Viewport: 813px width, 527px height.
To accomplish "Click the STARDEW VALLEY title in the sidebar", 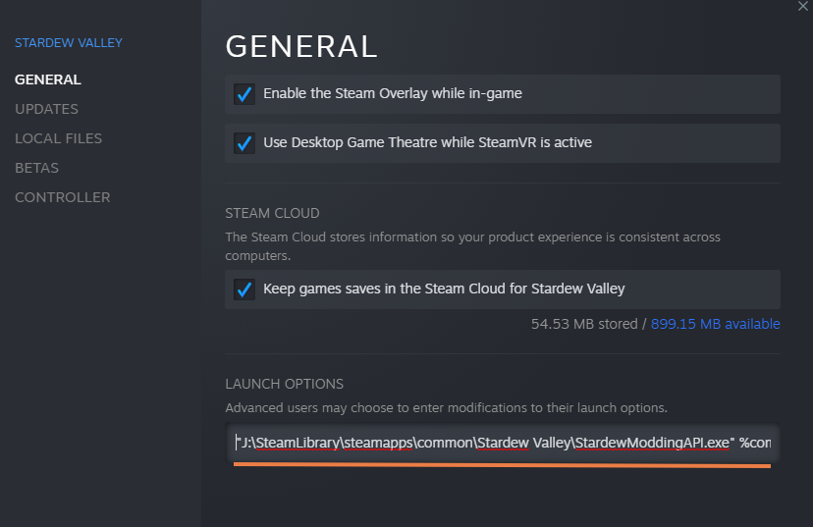I will (x=69, y=43).
